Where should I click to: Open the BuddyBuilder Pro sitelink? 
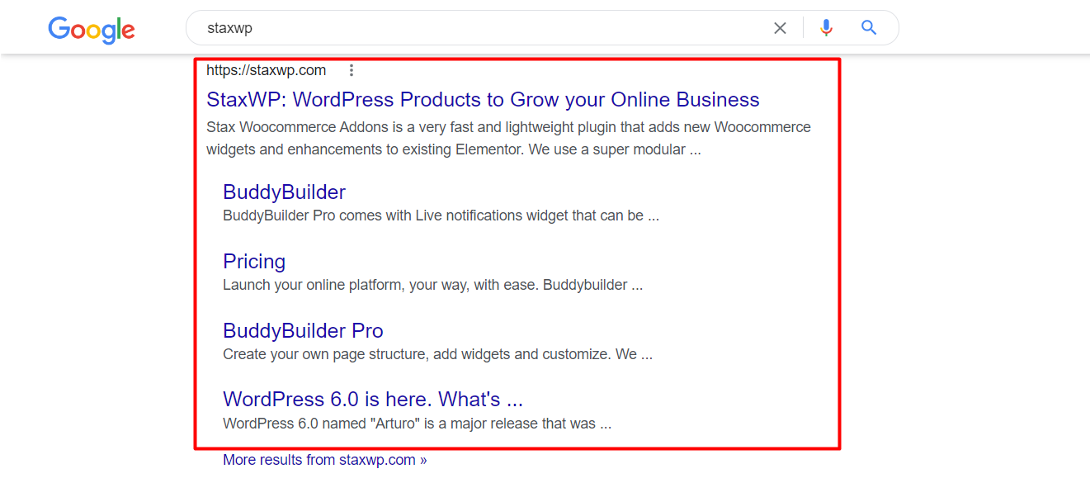pos(303,330)
